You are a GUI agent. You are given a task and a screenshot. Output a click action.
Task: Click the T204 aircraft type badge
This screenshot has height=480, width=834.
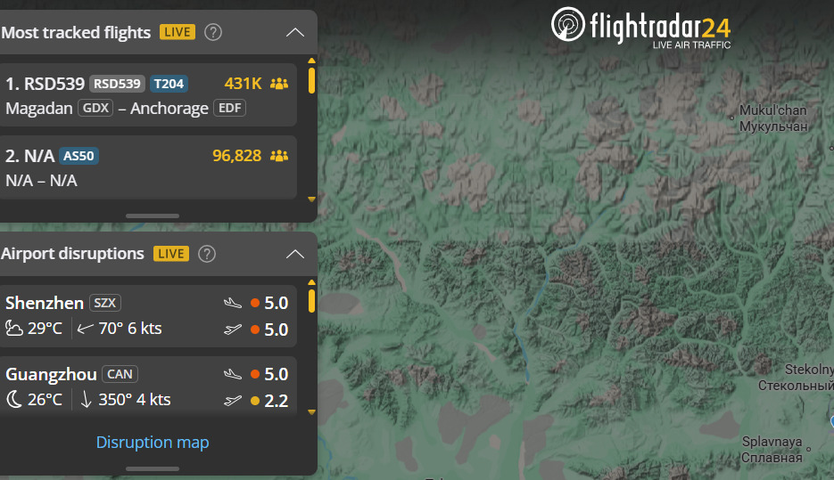click(169, 84)
